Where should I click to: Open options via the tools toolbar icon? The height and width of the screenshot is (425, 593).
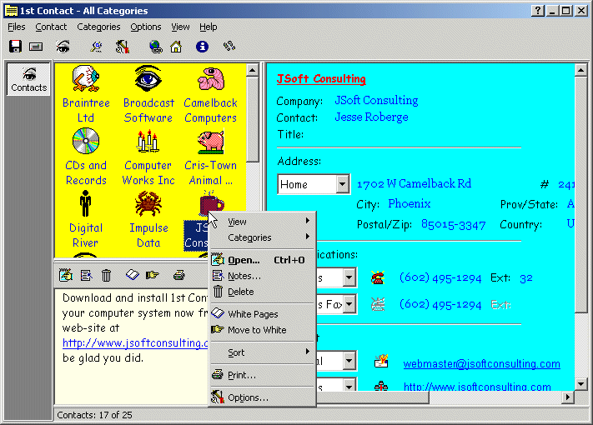click(122, 47)
